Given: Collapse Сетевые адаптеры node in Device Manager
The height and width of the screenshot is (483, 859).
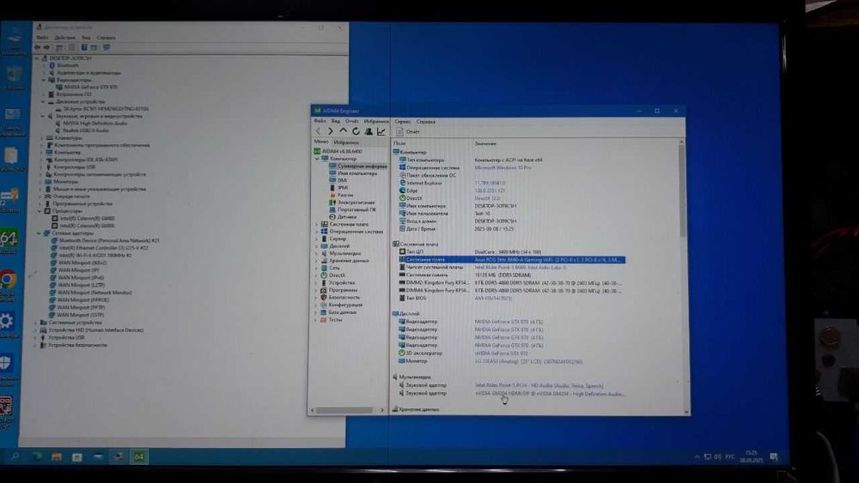Looking at the screenshot, I should [x=39, y=233].
